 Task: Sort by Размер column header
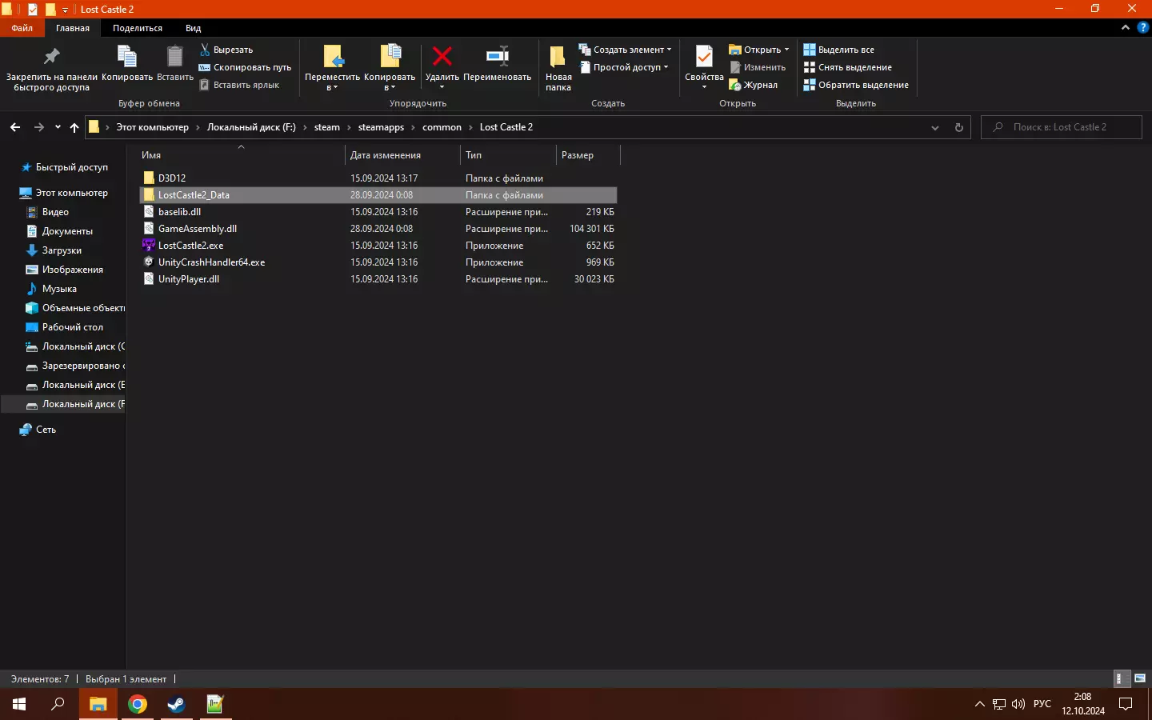point(587,155)
